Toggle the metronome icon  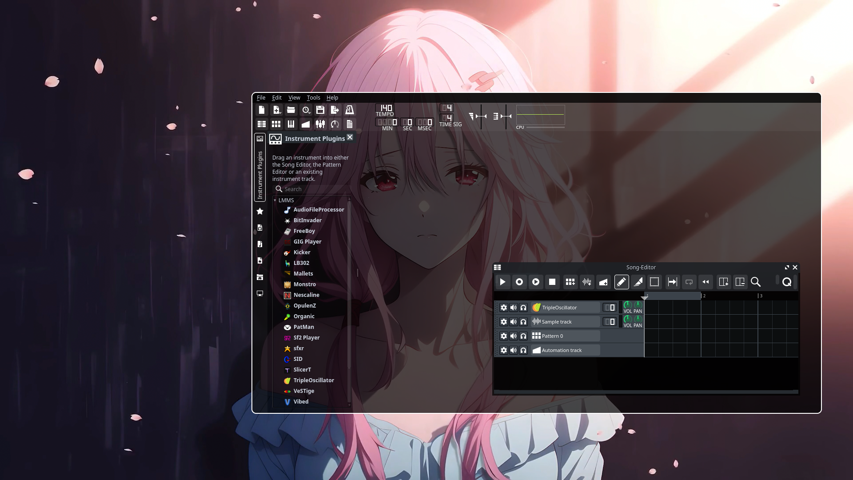coord(350,110)
